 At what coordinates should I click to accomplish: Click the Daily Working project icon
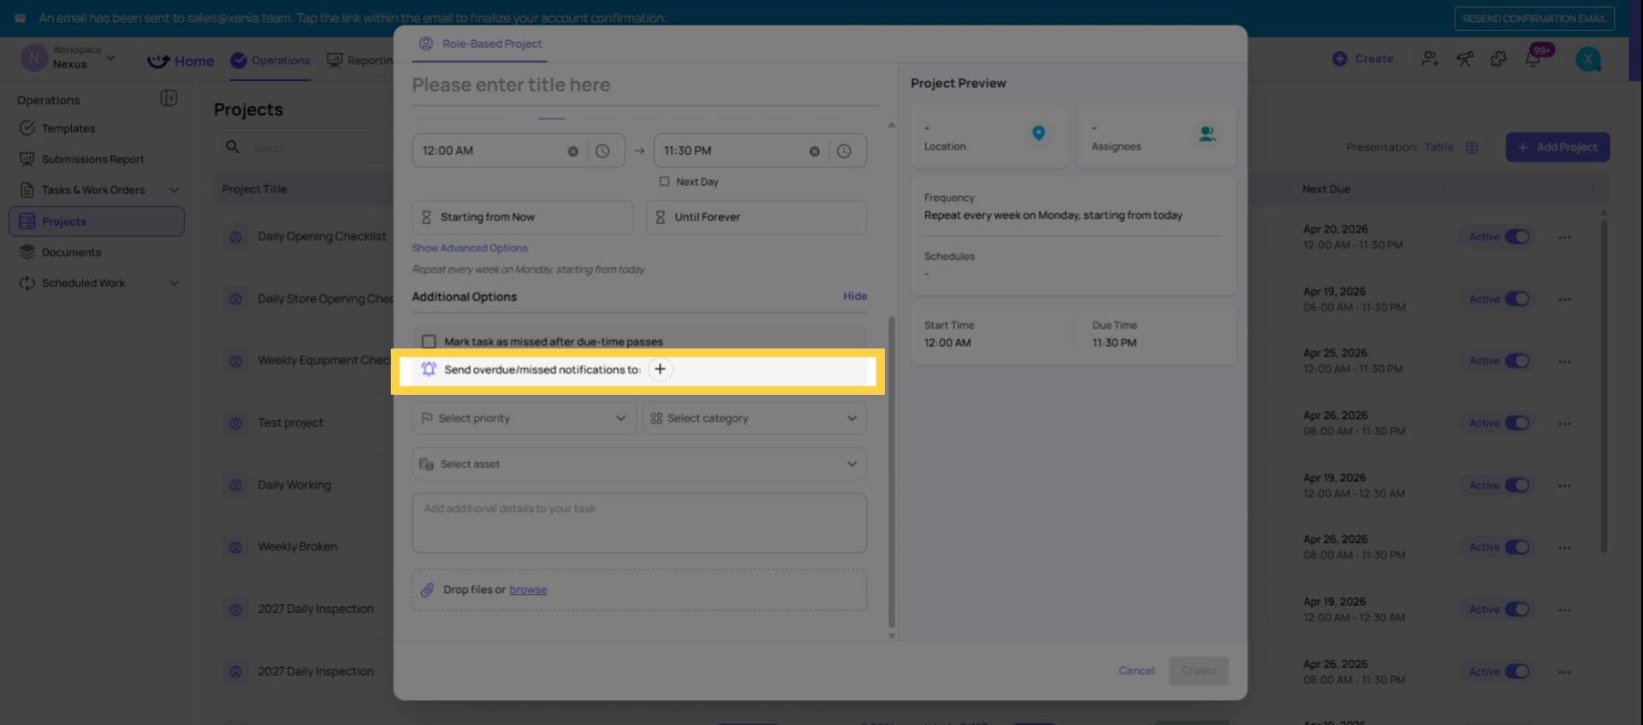[235, 486]
